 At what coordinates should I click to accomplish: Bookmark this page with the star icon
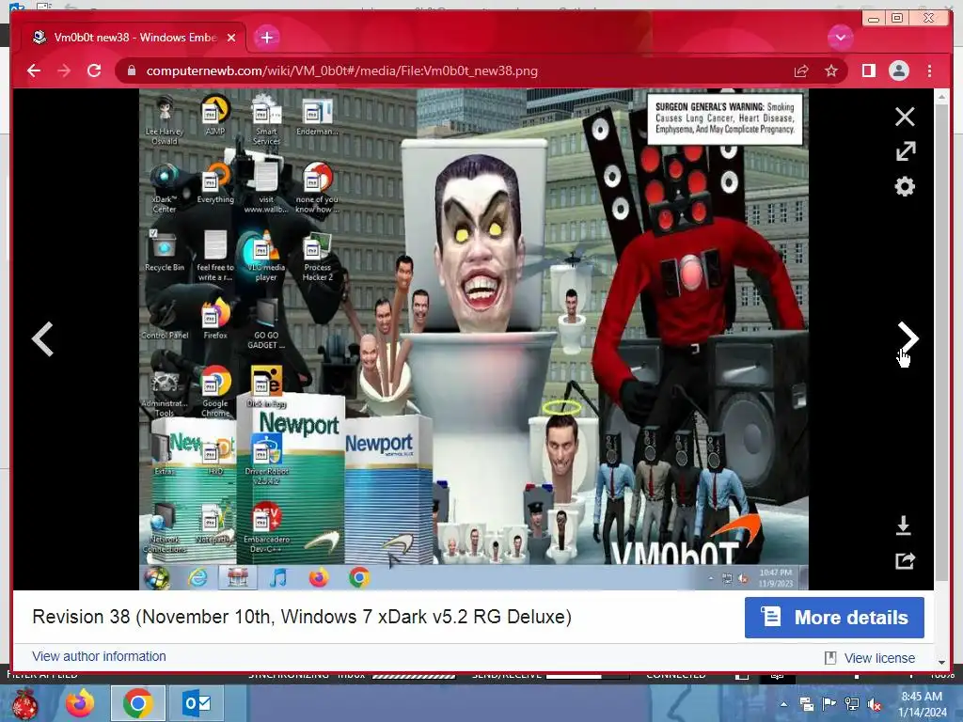coord(831,71)
